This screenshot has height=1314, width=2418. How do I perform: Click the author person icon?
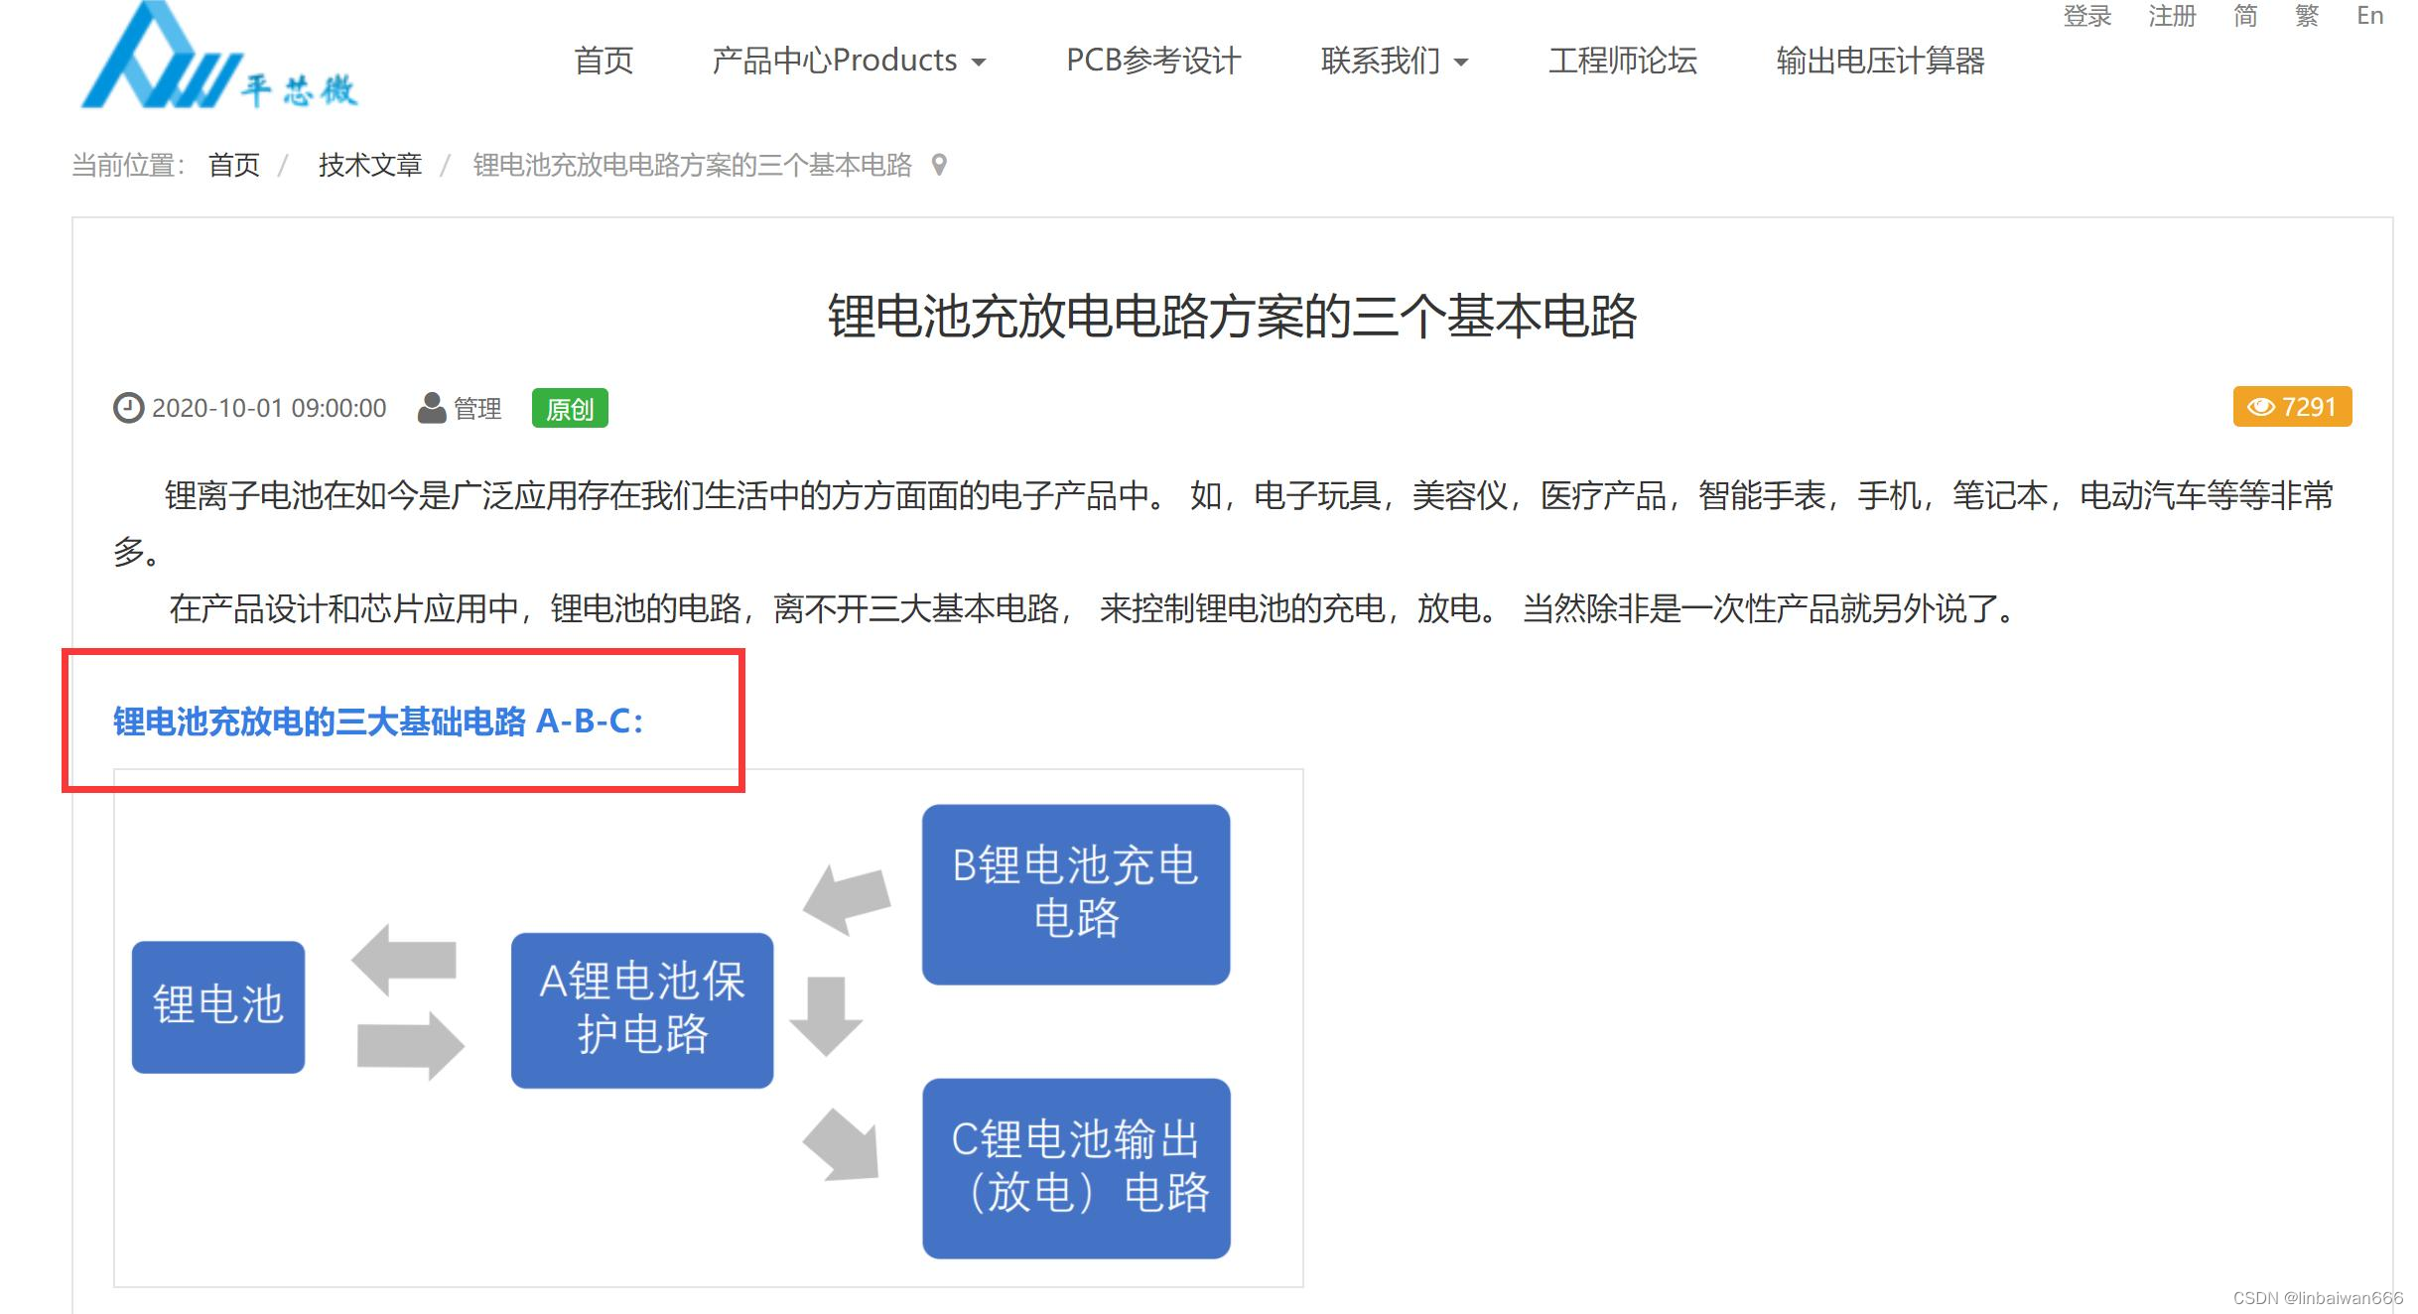pos(432,408)
